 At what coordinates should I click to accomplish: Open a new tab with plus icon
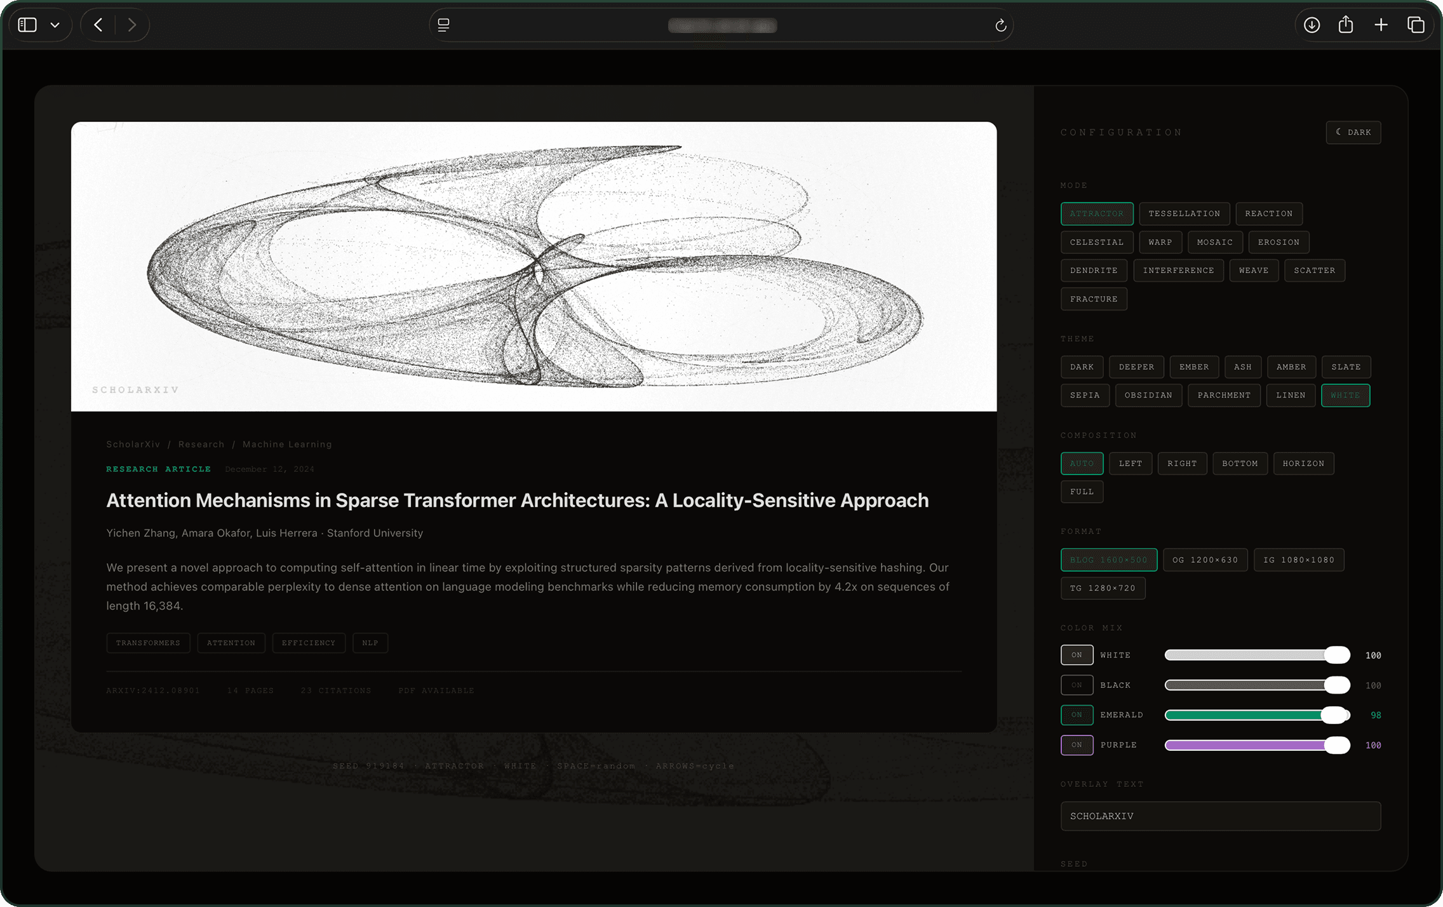[x=1381, y=25]
